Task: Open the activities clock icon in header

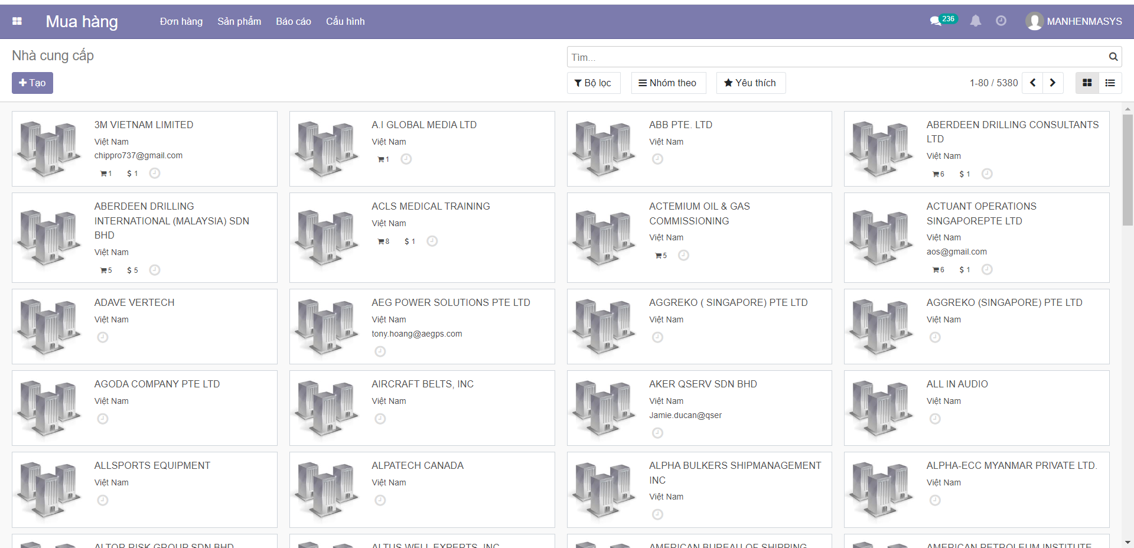Action: (1001, 21)
